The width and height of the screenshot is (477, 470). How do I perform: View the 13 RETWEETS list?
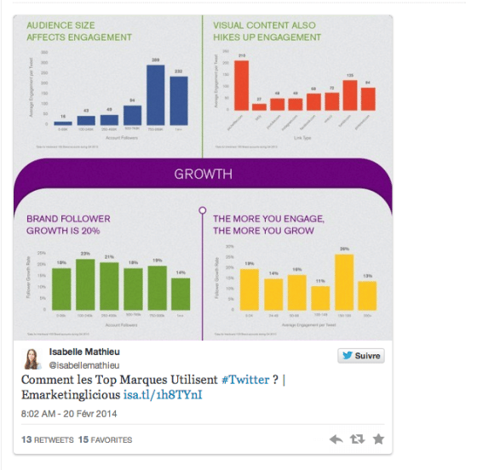click(x=48, y=440)
